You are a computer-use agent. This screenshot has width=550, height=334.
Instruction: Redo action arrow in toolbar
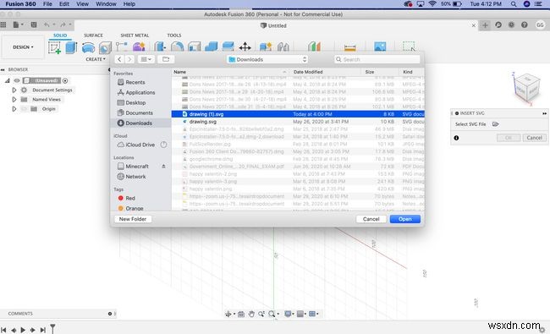click(63, 25)
